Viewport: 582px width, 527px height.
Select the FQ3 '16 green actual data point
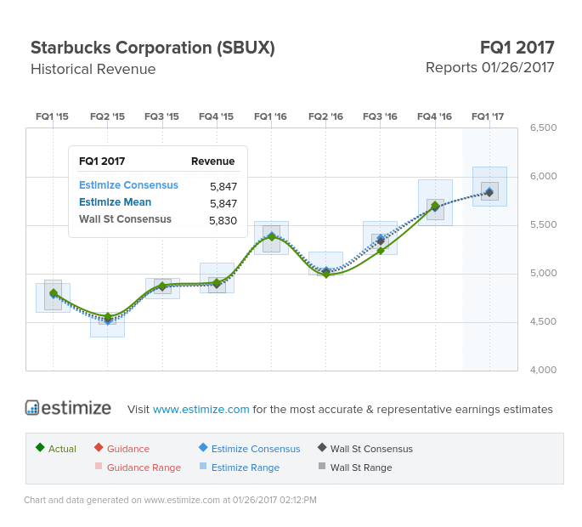coord(381,251)
